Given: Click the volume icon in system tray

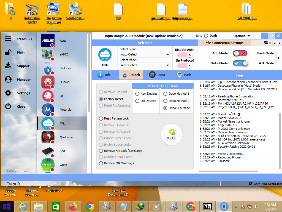Looking at the screenshot, I should pos(256,207).
